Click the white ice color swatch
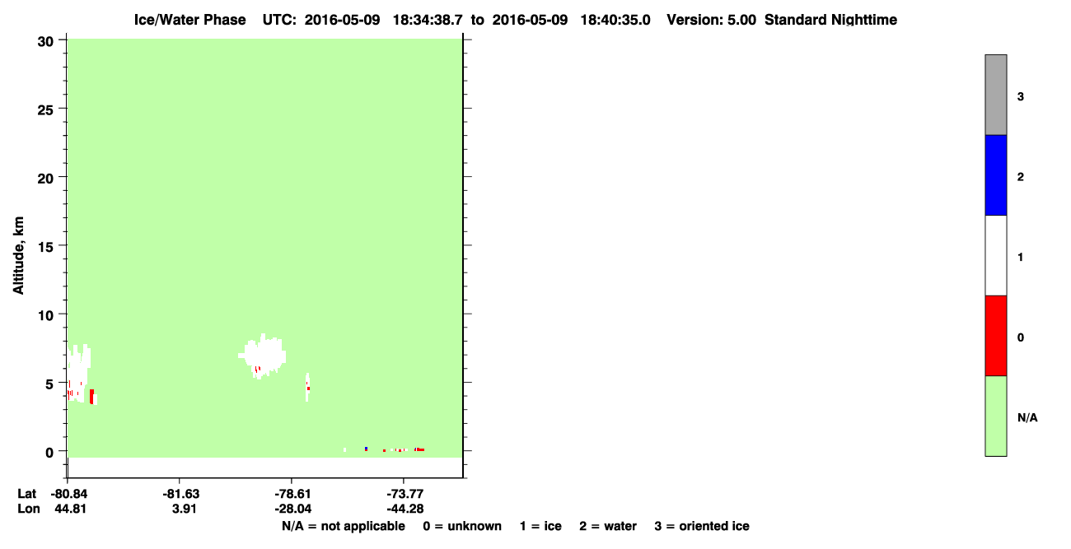This screenshot has height=549, width=1071. tap(995, 255)
